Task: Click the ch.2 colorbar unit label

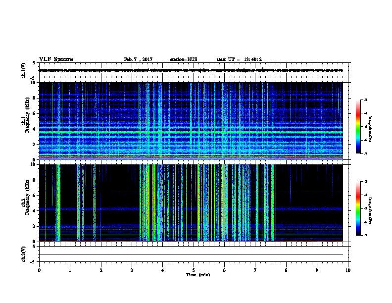Action: pyautogui.click(x=370, y=210)
